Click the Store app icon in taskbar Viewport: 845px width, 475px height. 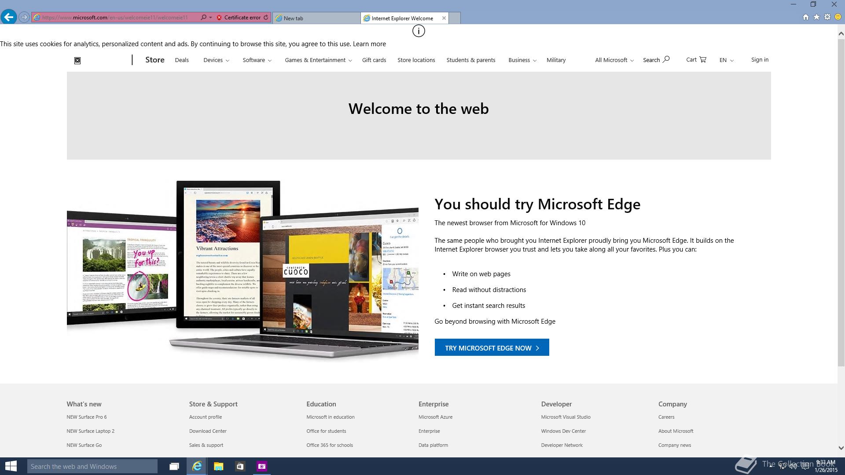point(240,466)
